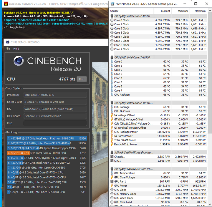Click lightning icon beside CPU Package Power
The height and width of the screenshot is (207, 212).
pos(112,132)
